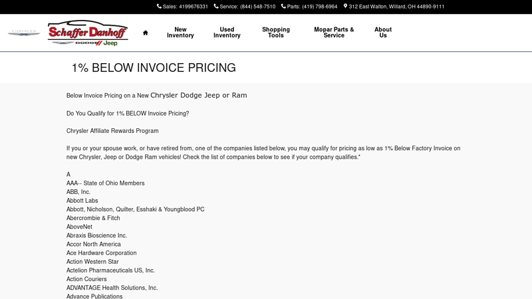This screenshot has height=299, width=532.
Task: Select the 'Abbott Labs' entry
Action: (x=82, y=201)
